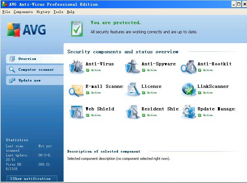247x183 pixels.
Task: Select the License label
Action: [151, 86]
